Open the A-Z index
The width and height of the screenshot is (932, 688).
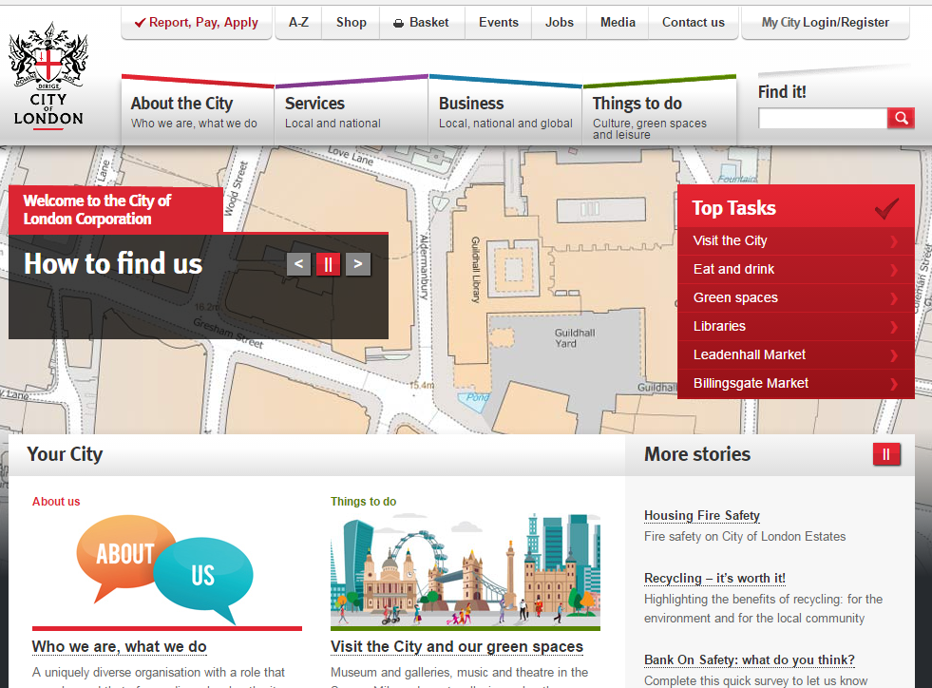pos(298,23)
